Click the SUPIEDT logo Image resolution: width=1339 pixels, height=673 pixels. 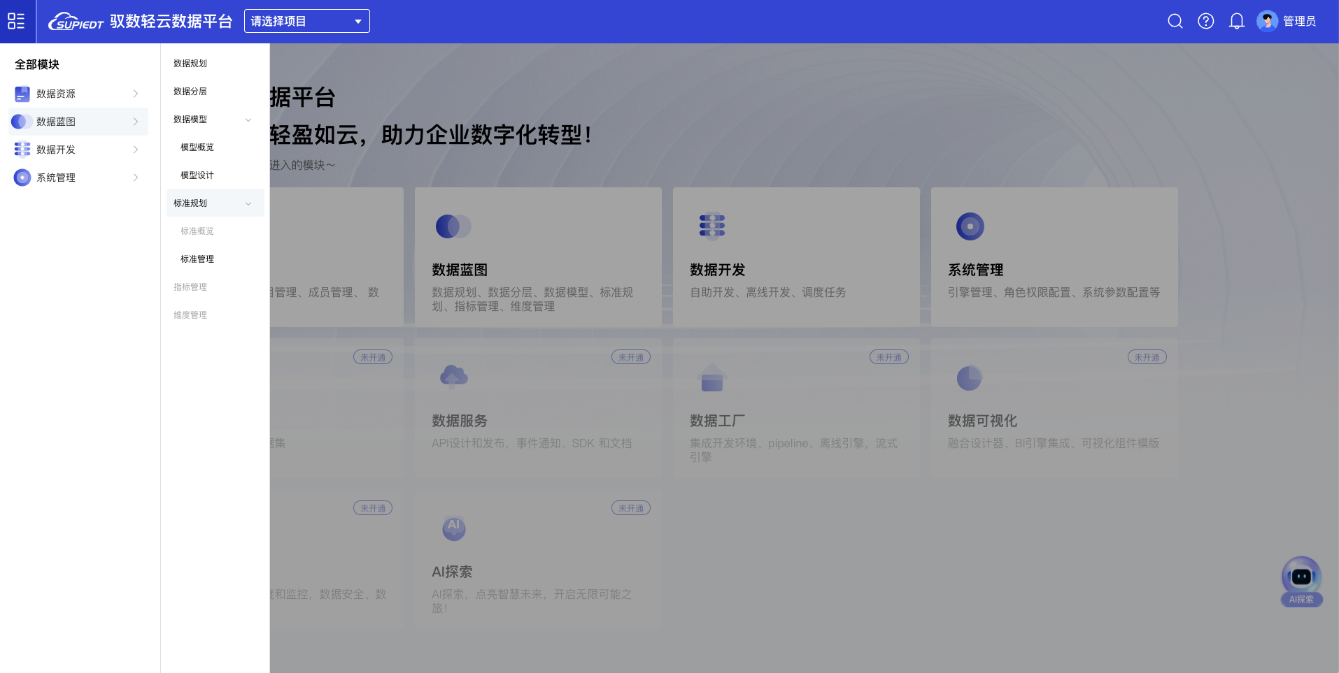(x=76, y=22)
